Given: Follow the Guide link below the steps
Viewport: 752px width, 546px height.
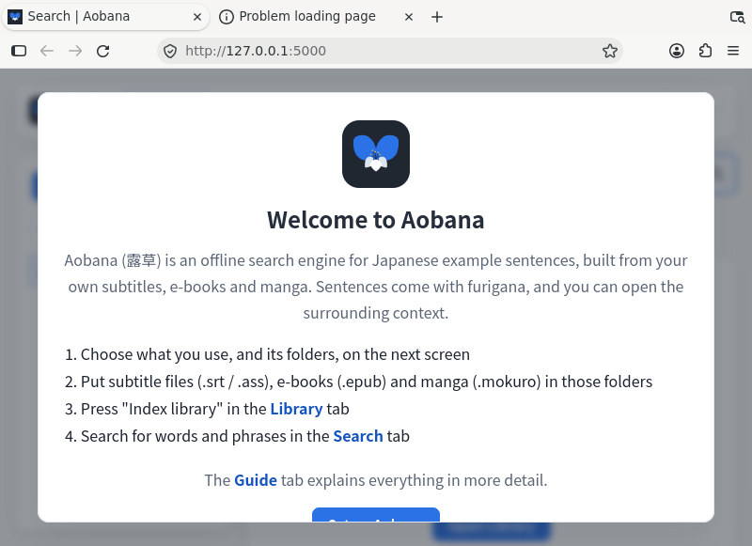Looking at the screenshot, I should pyautogui.click(x=255, y=480).
